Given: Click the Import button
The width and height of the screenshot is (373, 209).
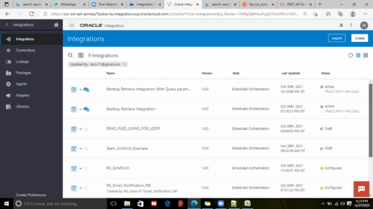Looking at the screenshot, I should tap(337, 38).
